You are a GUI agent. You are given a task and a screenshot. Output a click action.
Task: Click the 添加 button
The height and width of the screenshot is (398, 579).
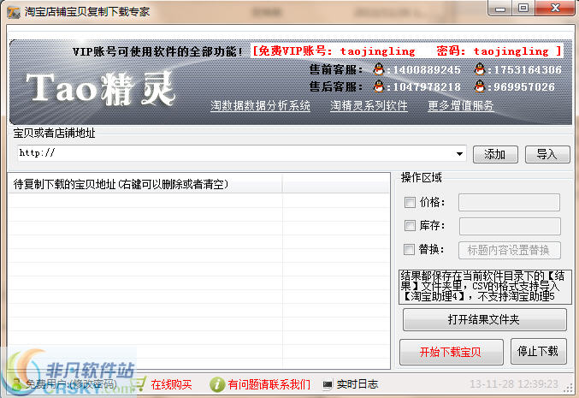coord(495,154)
